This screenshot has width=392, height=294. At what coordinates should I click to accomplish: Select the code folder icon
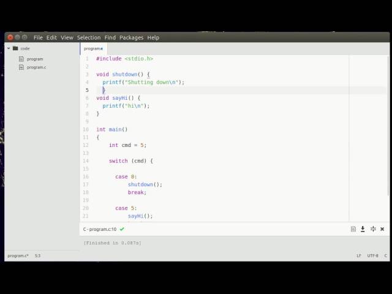pos(15,48)
